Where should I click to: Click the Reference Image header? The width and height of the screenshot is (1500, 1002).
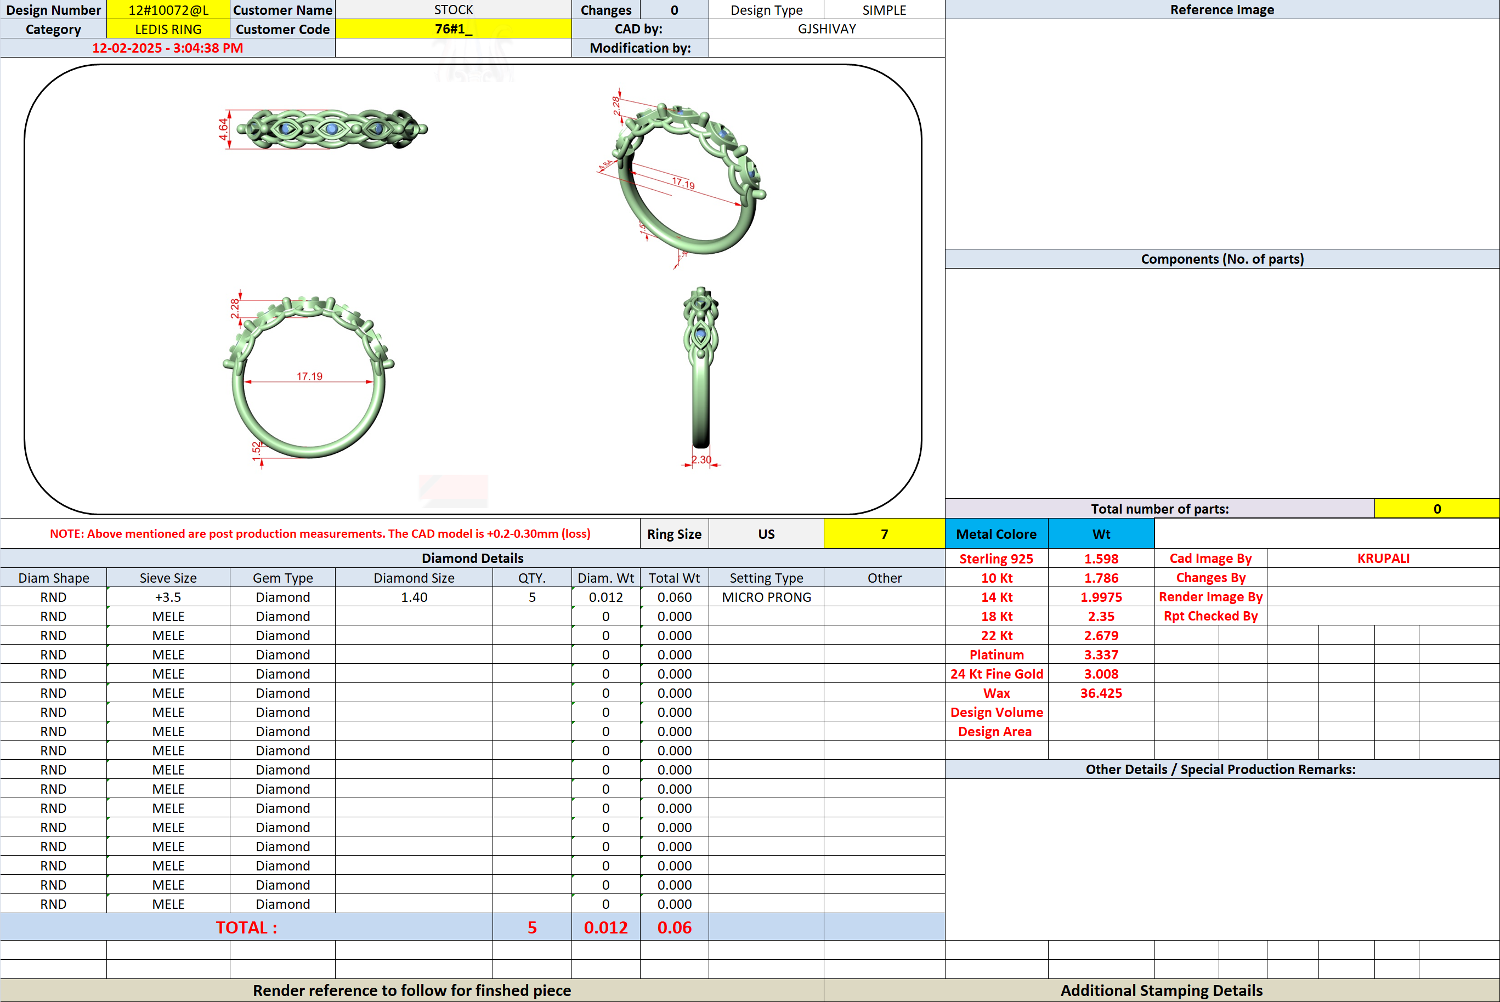point(1222,9)
